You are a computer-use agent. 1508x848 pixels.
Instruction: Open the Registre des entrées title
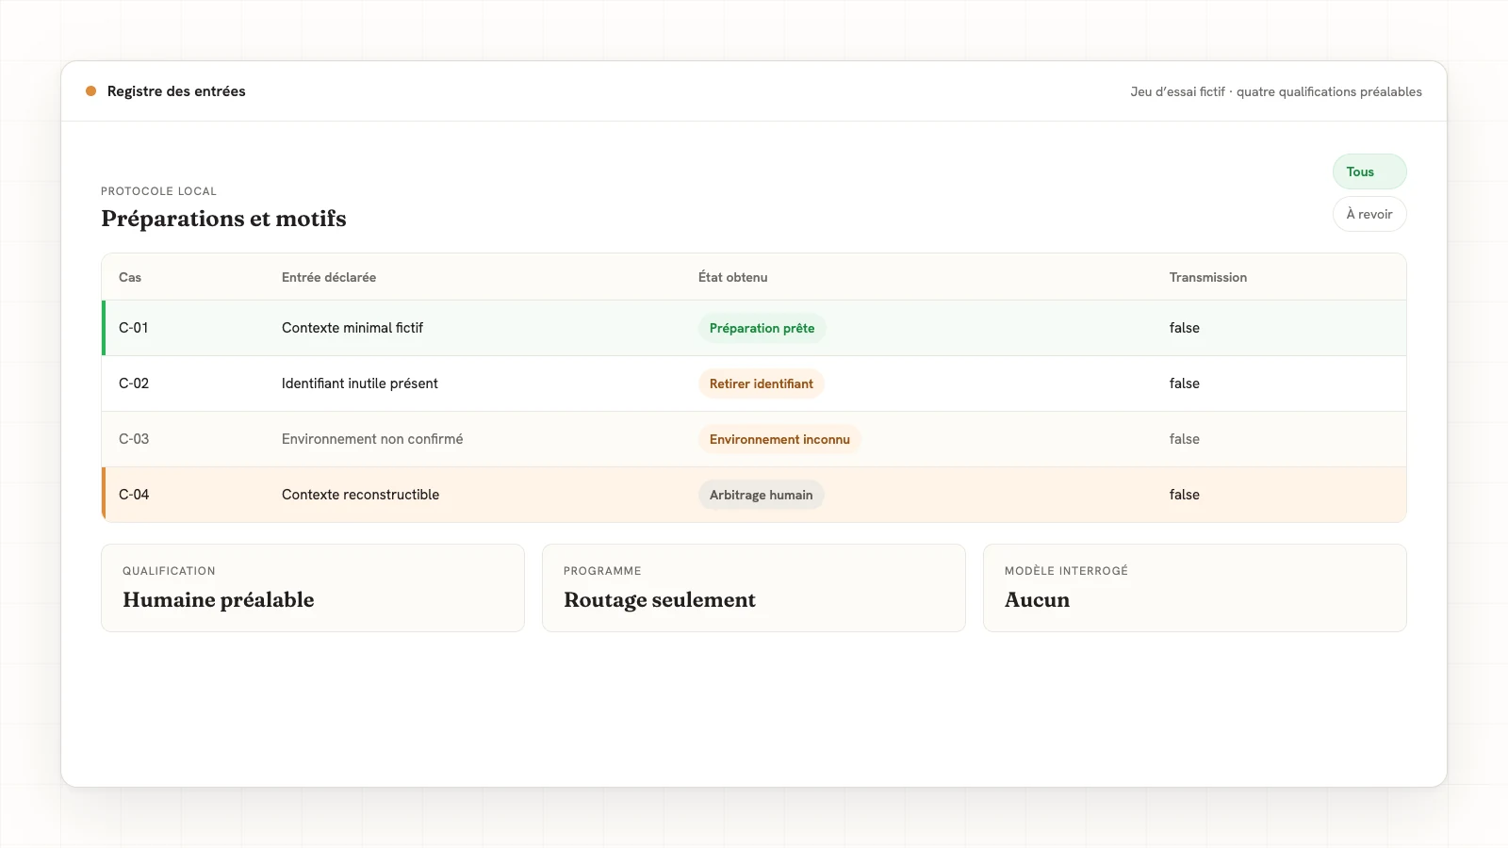[x=176, y=91]
